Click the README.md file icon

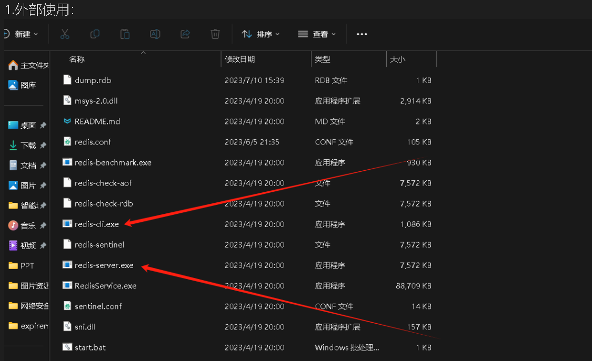[67, 121]
